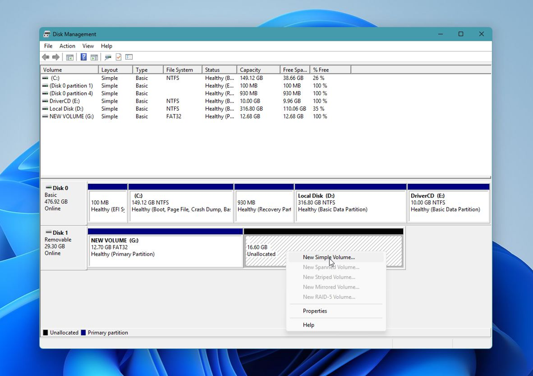This screenshot has height=376, width=533.
Task: Click the 38.66 GB free space cell
Action: click(x=293, y=78)
